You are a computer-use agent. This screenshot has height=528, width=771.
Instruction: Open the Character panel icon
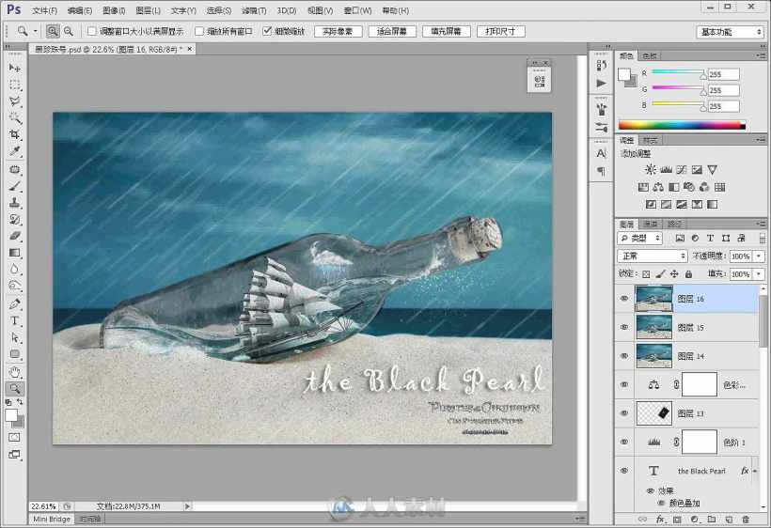pos(601,154)
